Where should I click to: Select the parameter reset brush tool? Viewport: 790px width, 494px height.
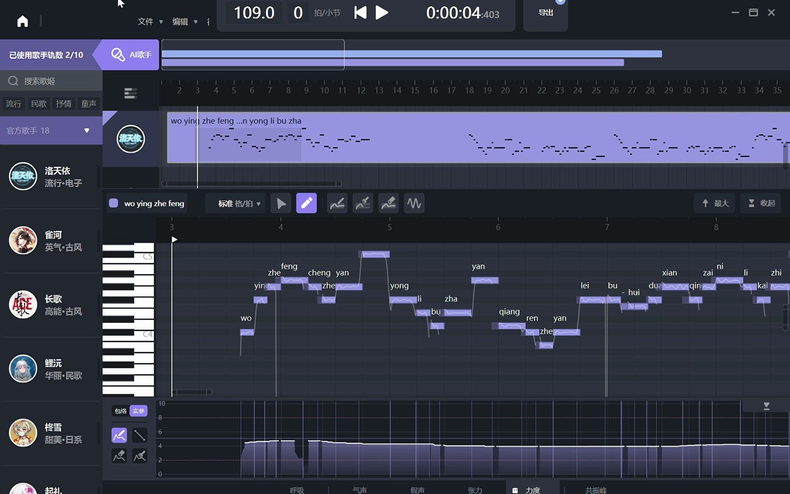click(140, 456)
